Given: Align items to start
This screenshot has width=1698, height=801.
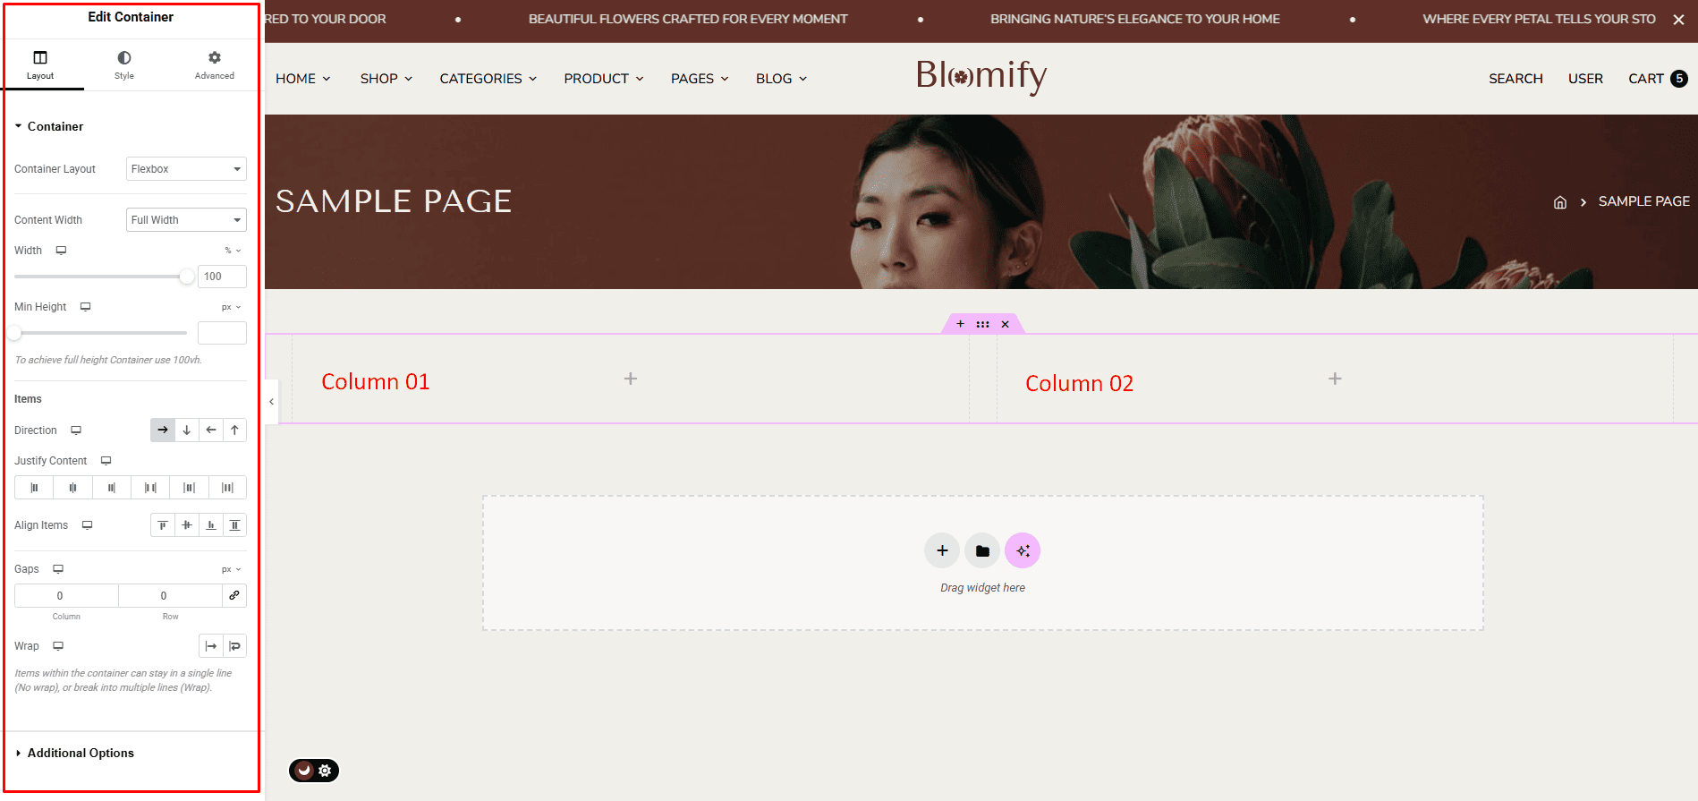Looking at the screenshot, I should click(x=163, y=525).
